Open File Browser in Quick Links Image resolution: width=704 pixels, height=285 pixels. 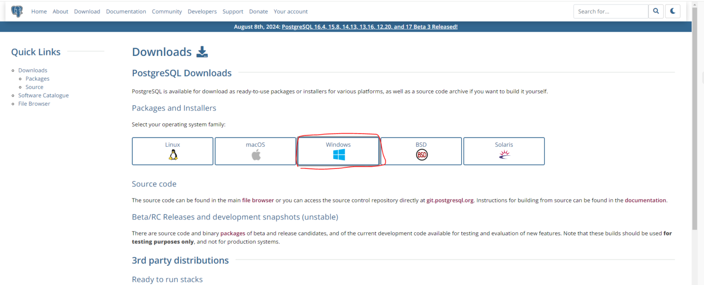(34, 104)
